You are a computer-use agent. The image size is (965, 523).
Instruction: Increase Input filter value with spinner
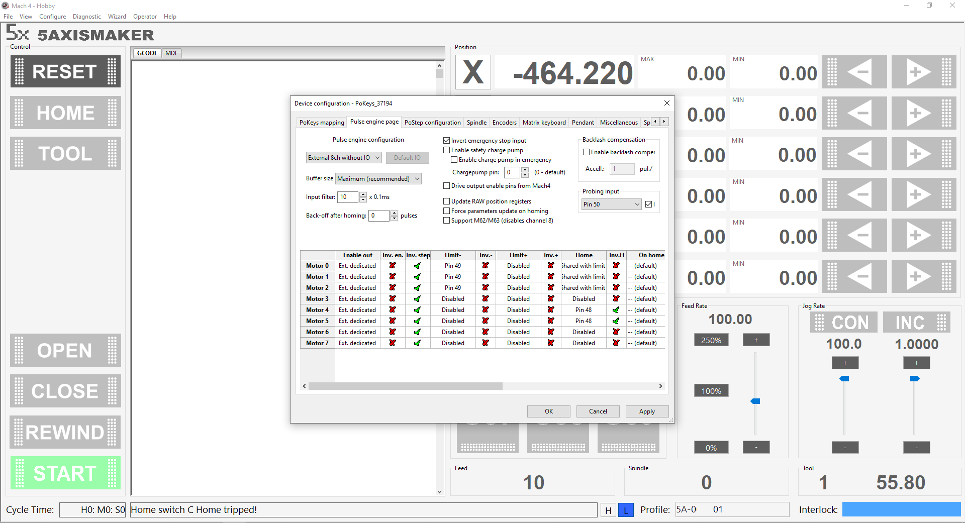[x=363, y=194]
